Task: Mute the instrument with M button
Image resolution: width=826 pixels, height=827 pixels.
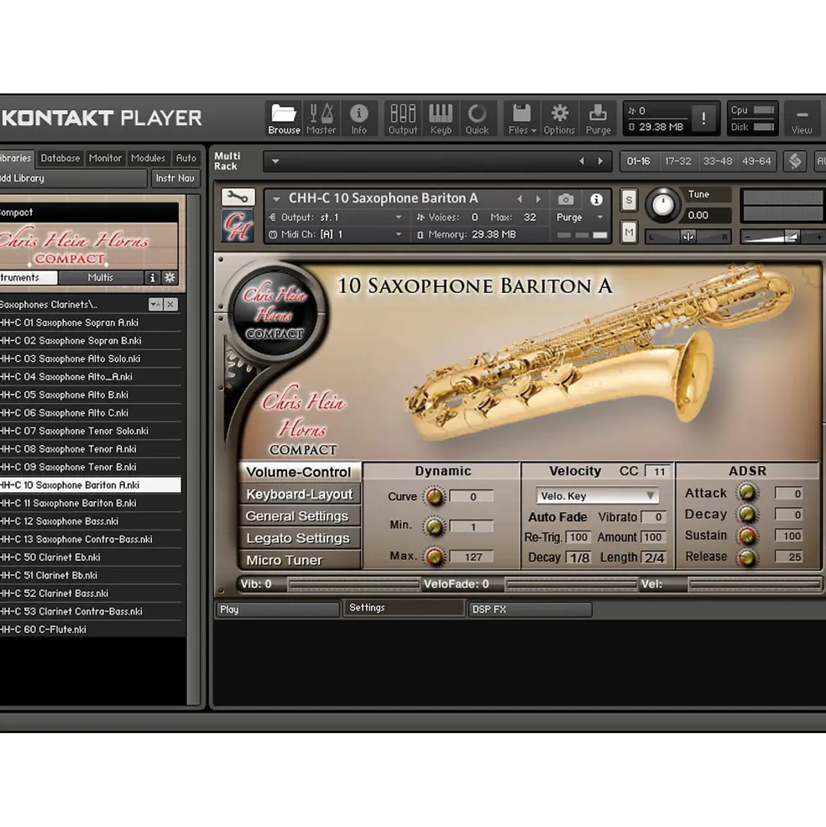Action: tap(629, 232)
